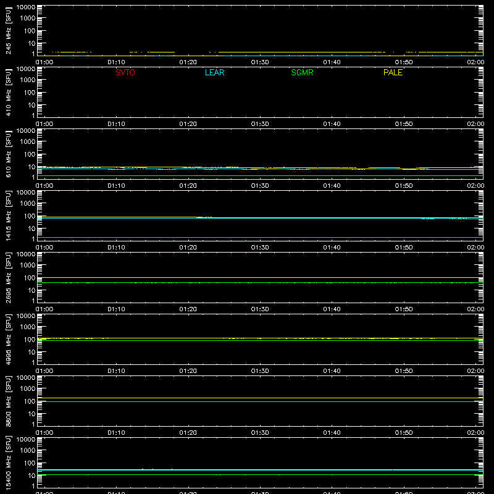
Task: Click the 02:00 label under 8800 MHz panel
Action: [x=475, y=433]
